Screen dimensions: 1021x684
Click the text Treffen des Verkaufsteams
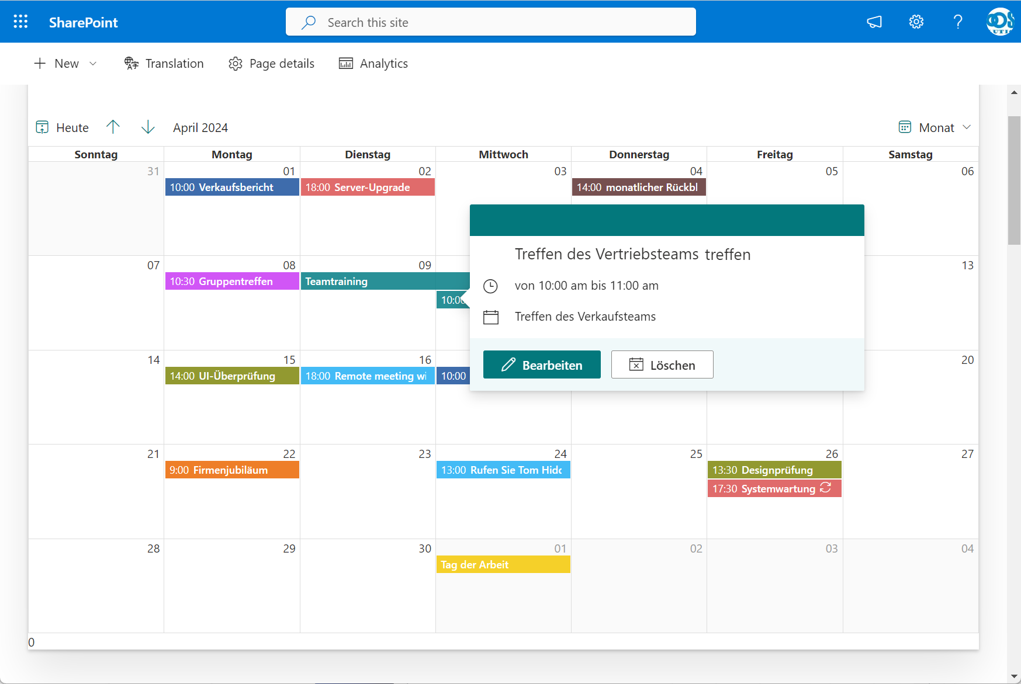tap(585, 317)
